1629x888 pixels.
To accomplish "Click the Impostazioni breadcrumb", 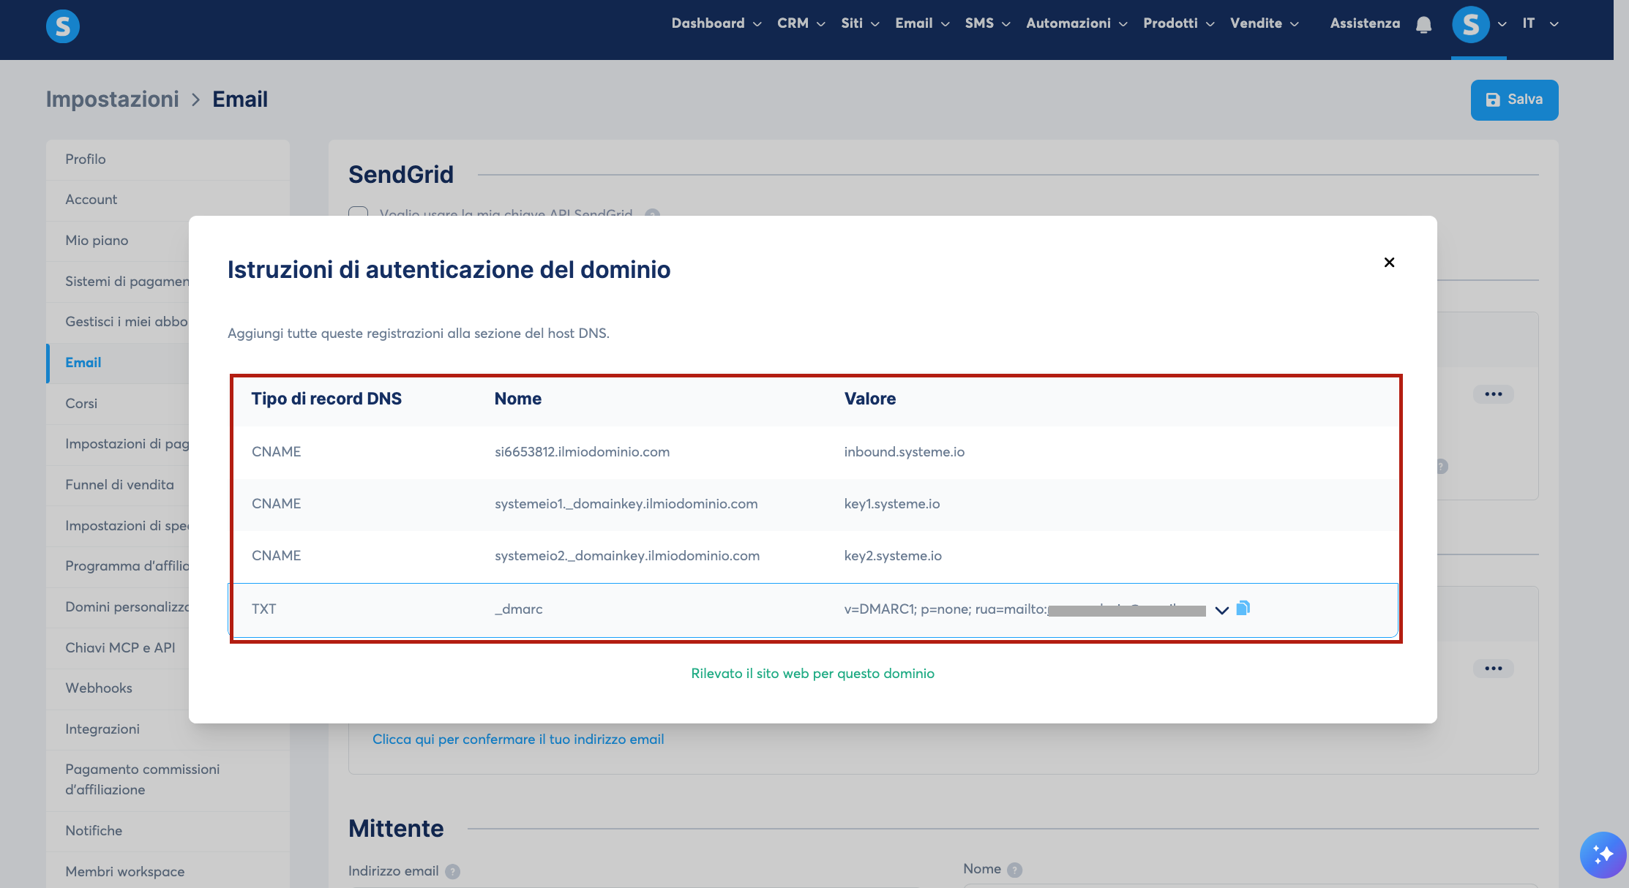I will 113,99.
